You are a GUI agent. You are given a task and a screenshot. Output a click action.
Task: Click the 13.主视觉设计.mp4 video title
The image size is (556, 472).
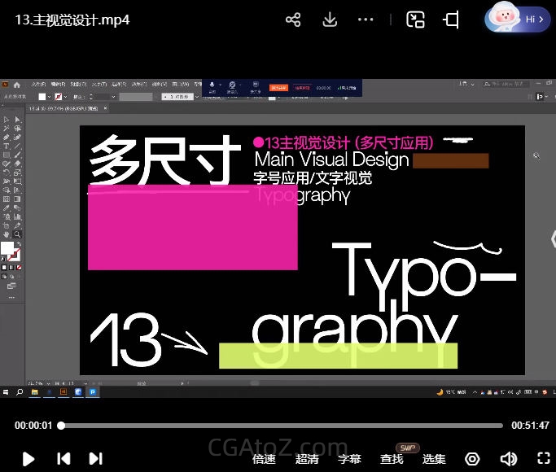[x=72, y=20]
